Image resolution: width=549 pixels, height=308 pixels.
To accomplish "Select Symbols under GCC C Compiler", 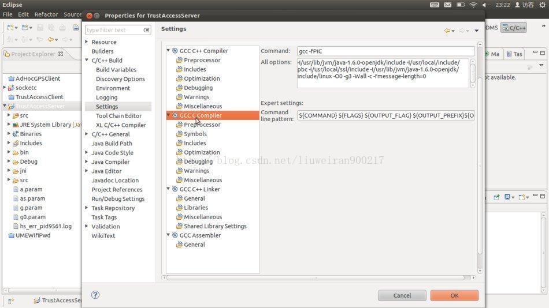I will coord(195,134).
